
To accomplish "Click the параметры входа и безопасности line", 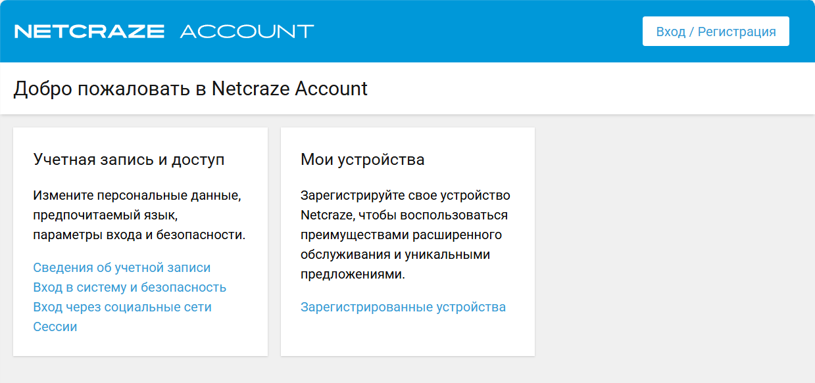I will pyautogui.click(x=139, y=235).
